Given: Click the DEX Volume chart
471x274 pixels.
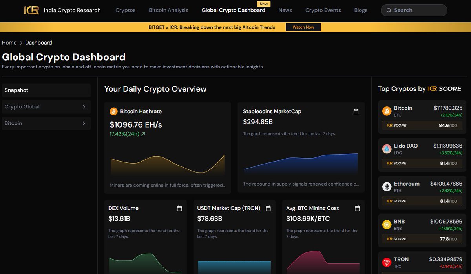Looking at the screenshot, I should pos(145,263).
